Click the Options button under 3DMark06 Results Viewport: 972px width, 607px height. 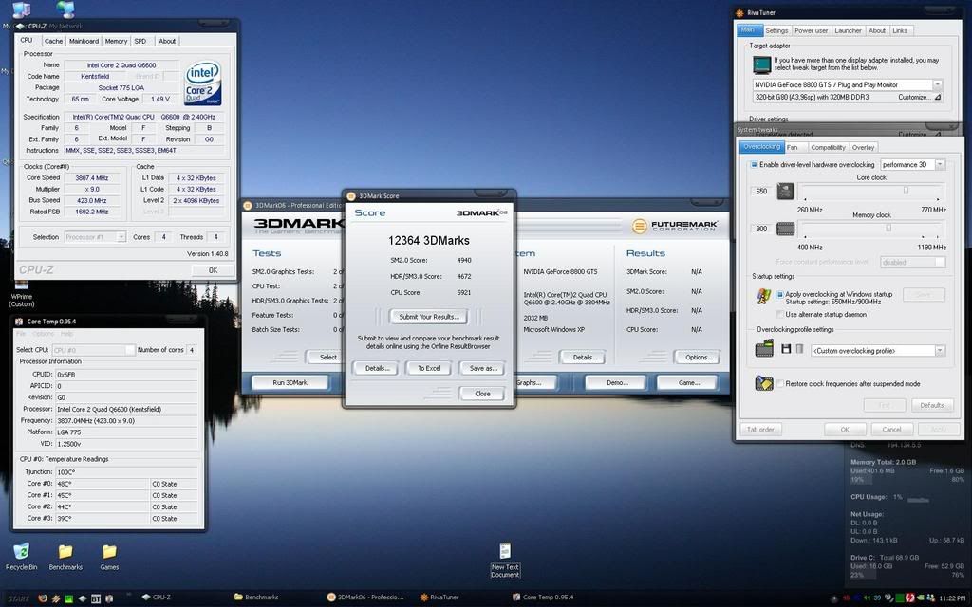coord(698,357)
